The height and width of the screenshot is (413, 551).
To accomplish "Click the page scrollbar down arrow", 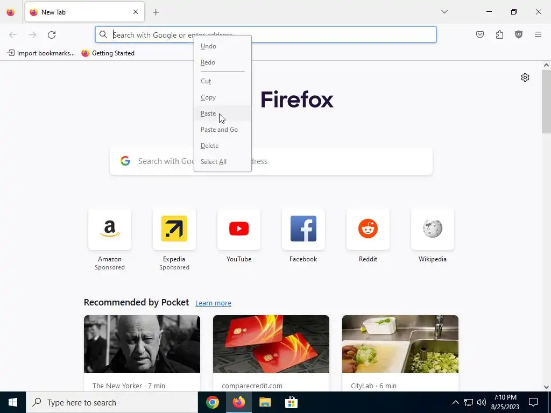I will [546, 387].
